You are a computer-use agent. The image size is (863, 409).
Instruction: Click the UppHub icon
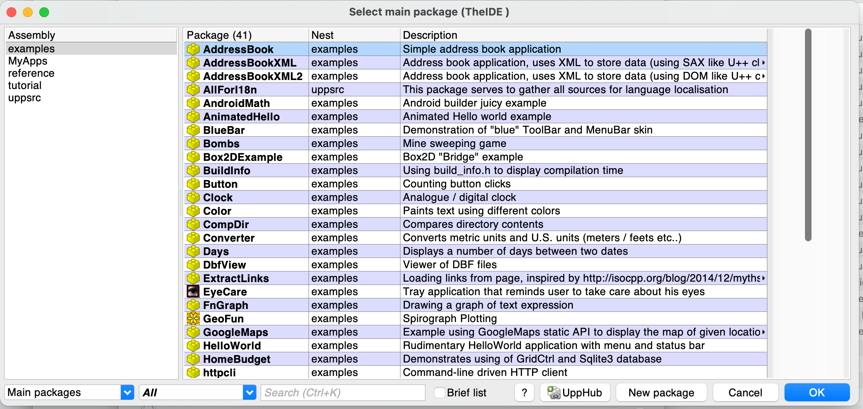point(554,393)
